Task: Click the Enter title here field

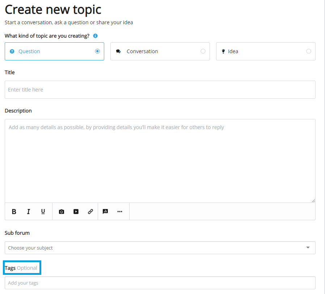Action: pyautogui.click(x=160, y=90)
